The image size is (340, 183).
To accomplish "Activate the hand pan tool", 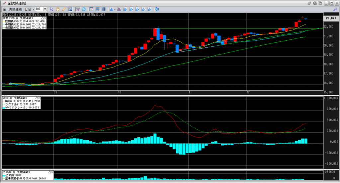I will click(57, 9).
